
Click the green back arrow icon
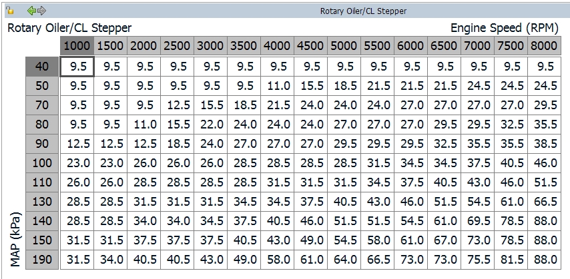[x=31, y=11]
